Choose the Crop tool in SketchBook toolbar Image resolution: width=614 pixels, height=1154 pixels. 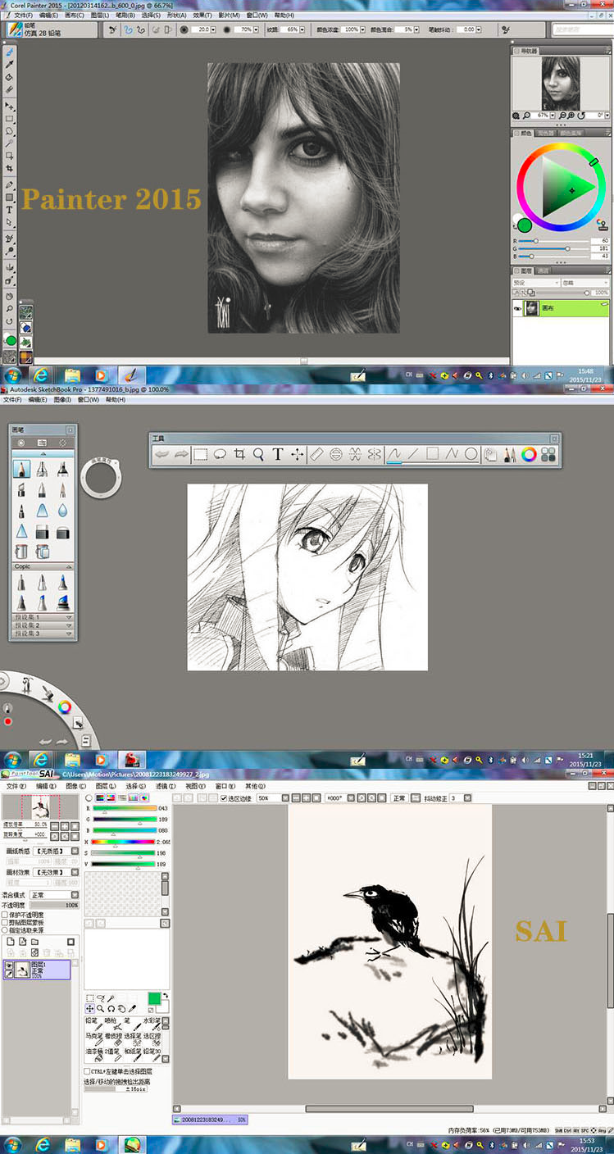pos(239,454)
